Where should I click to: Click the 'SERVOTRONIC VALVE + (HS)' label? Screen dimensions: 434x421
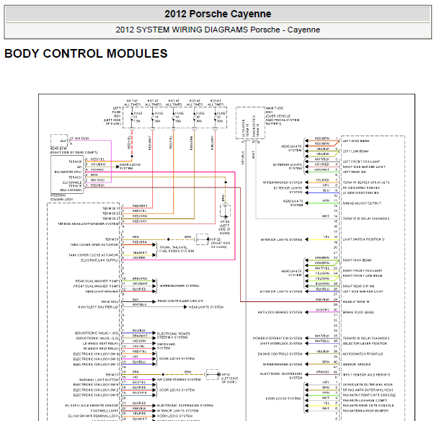(x=97, y=333)
